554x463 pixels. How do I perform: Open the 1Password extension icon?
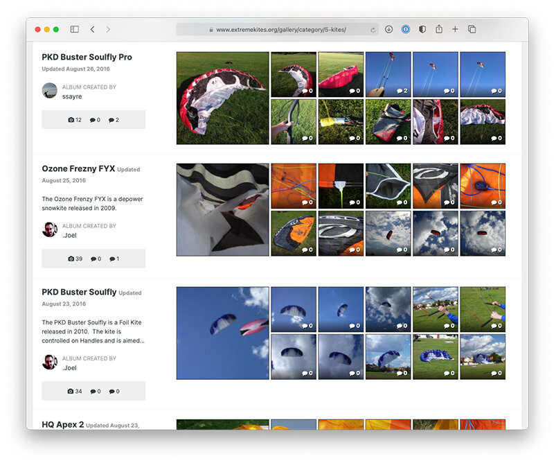click(x=406, y=29)
